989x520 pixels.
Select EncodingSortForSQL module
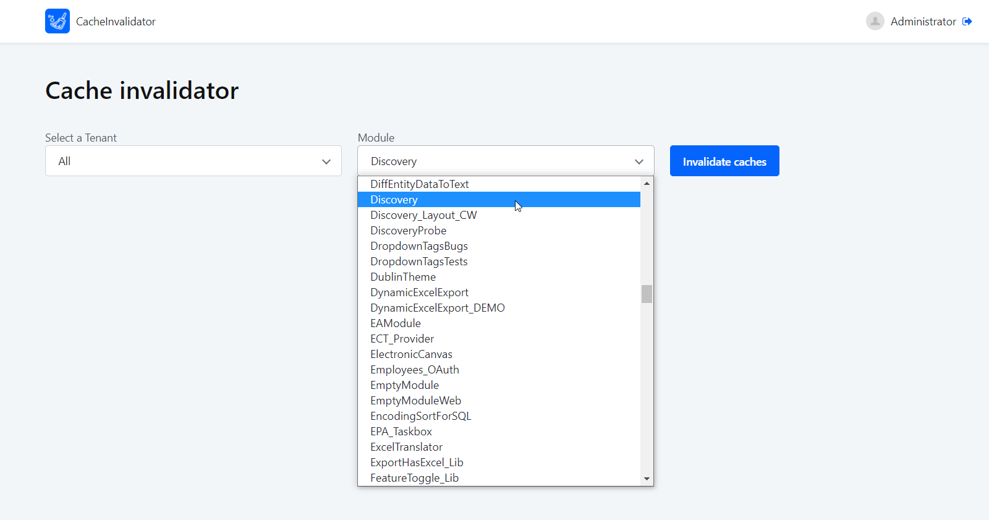coord(499,416)
